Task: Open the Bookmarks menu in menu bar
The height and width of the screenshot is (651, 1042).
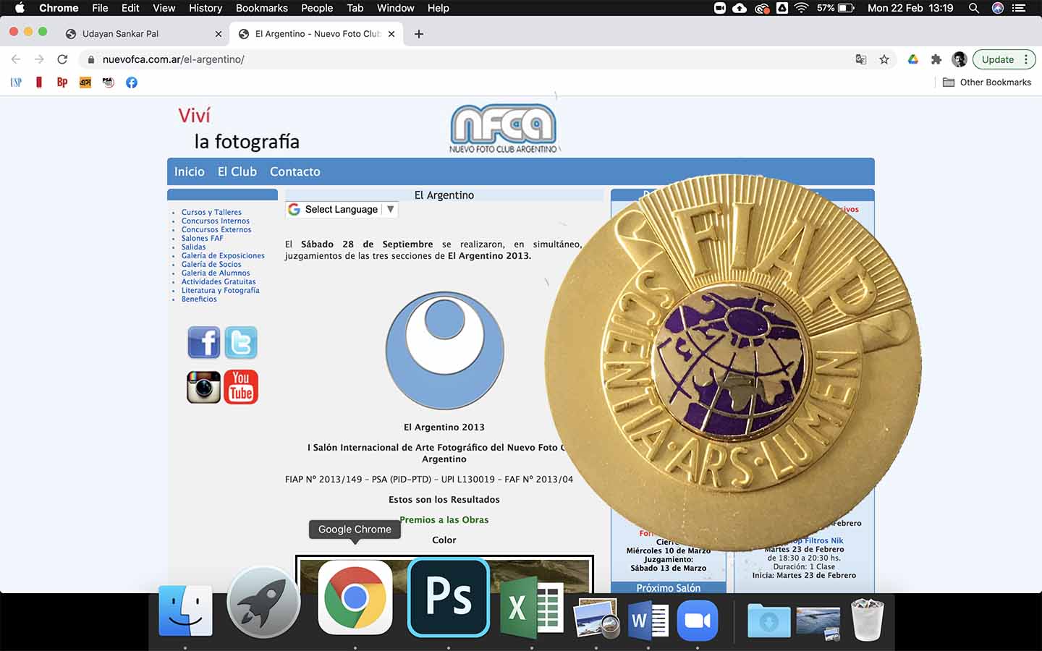Action: coord(261,8)
